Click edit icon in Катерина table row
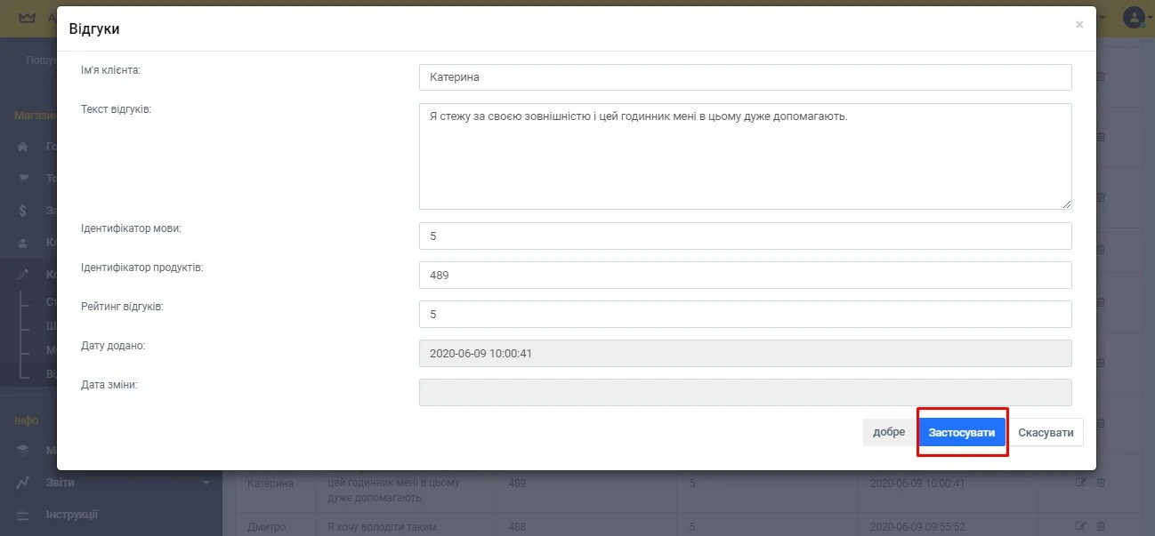The image size is (1155, 536). 1081,483
